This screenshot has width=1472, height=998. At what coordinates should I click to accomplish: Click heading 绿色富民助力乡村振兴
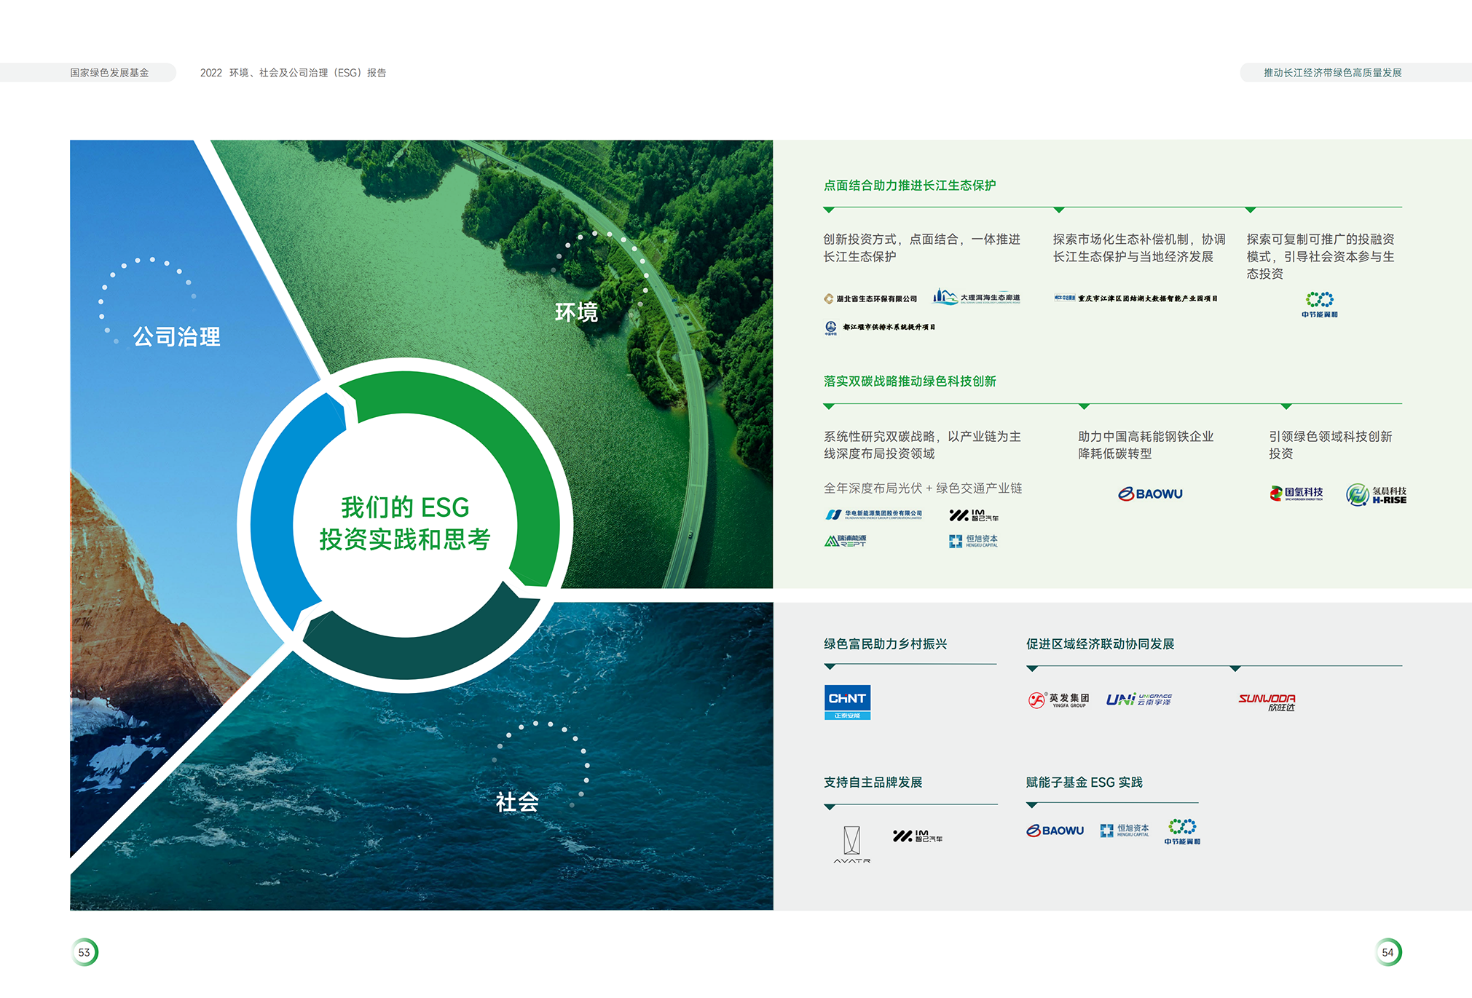[x=885, y=644]
